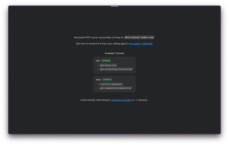Select the list-all-components tool entry
This screenshot has width=229, height=145.
point(111,84)
